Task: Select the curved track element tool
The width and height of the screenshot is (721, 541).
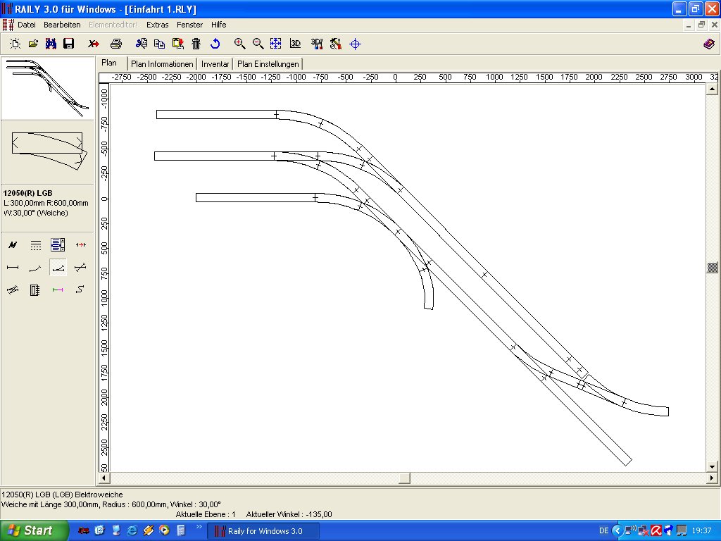Action: (x=35, y=267)
